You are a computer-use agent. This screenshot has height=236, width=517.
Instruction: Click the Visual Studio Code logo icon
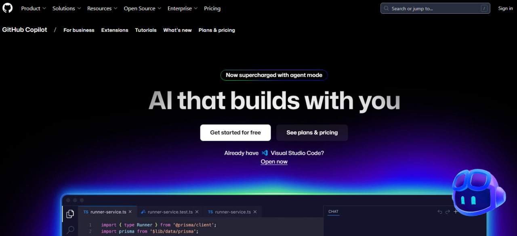tap(265, 153)
